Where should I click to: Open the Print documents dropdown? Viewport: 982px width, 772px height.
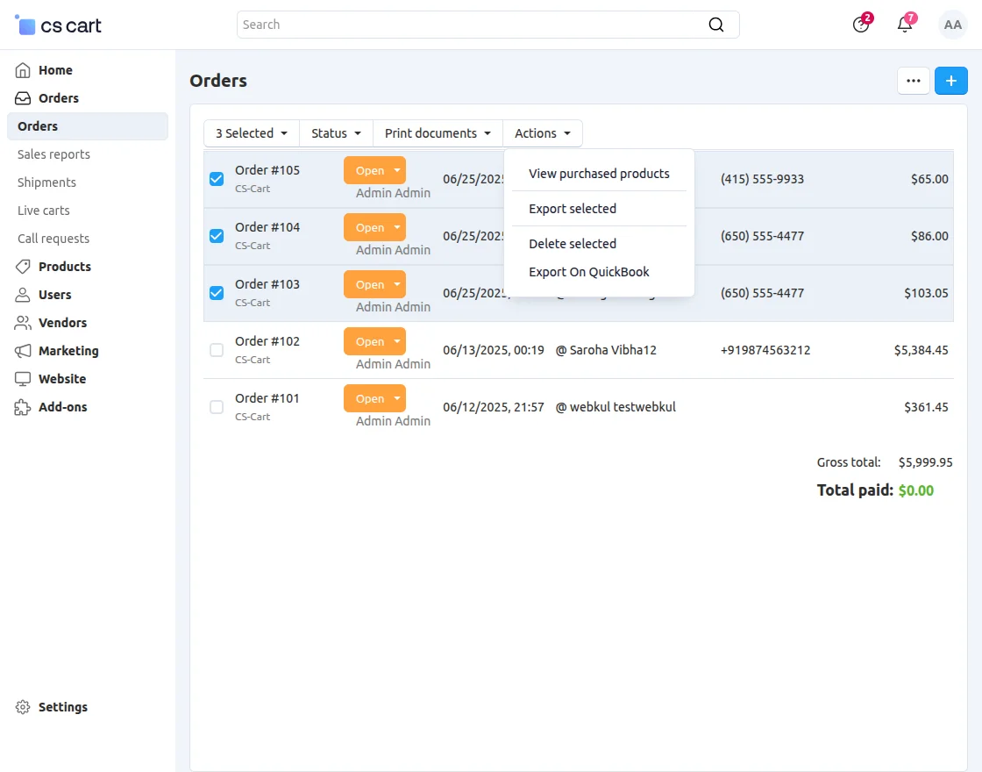tap(438, 133)
